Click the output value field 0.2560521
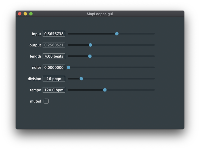This screenshot has height=150, width=200. (x=54, y=45)
